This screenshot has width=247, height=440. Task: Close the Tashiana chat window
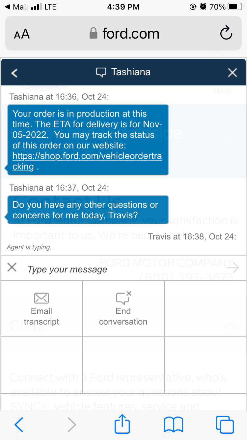(x=233, y=73)
